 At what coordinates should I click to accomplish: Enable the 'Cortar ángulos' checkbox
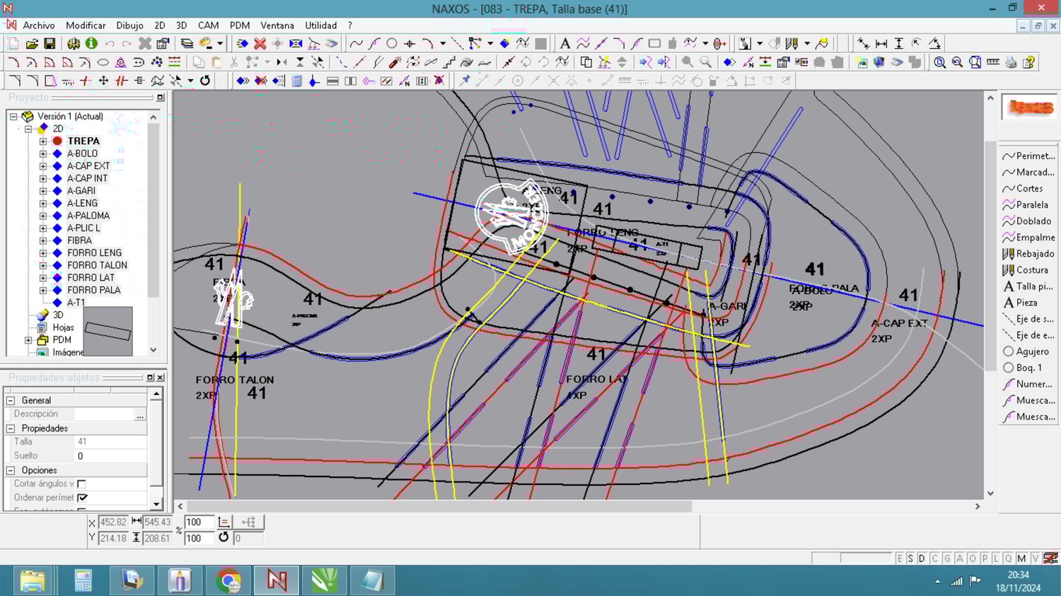pos(81,484)
